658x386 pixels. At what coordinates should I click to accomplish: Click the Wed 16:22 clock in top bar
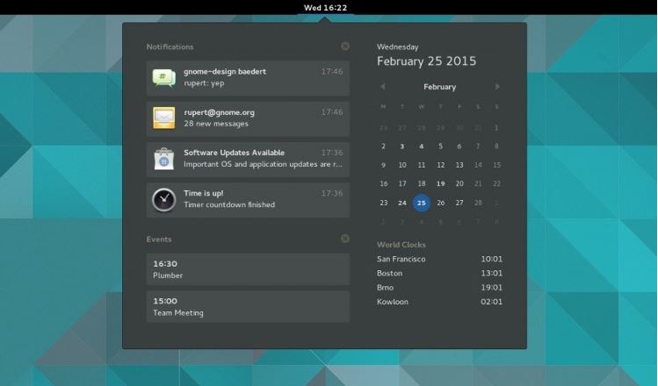[326, 7]
